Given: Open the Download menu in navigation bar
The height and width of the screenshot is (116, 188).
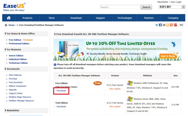Looking at the screenshot, I should coord(76,18).
